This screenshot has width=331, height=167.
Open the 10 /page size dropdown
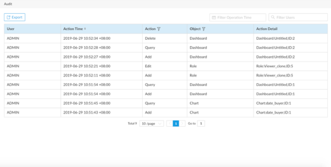click(151, 124)
